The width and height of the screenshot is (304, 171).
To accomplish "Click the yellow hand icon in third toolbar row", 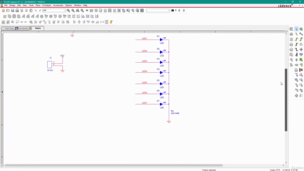I will coord(111,22).
